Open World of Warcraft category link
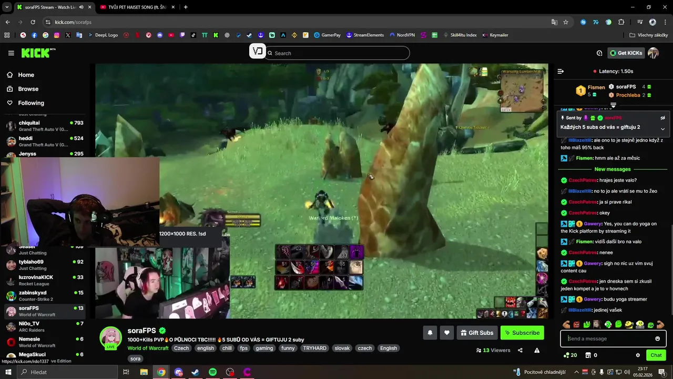 click(148, 348)
